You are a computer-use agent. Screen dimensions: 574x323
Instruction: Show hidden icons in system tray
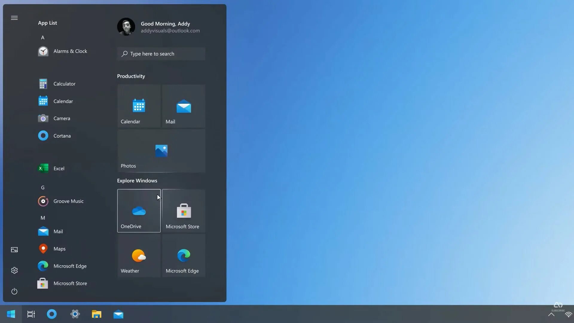[x=551, y=315]
